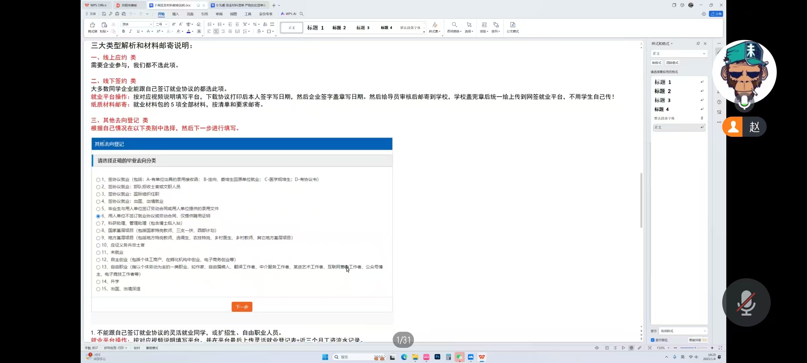Click the italic formatting icon
This screenshot has width=807, height=363.
tap(130, 31)
